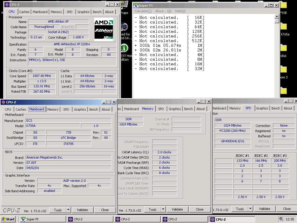Click the taskbar clock showing 12:35
297x223 pixels.
pyautogui.click(x=290, y=219)
